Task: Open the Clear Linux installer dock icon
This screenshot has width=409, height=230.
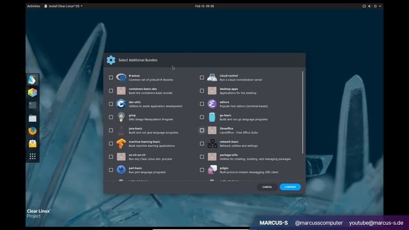Action: (33, 80)
